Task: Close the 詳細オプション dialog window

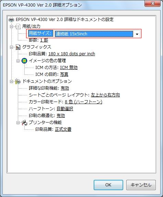Action: pyautogui.click(x=152, y=4)
